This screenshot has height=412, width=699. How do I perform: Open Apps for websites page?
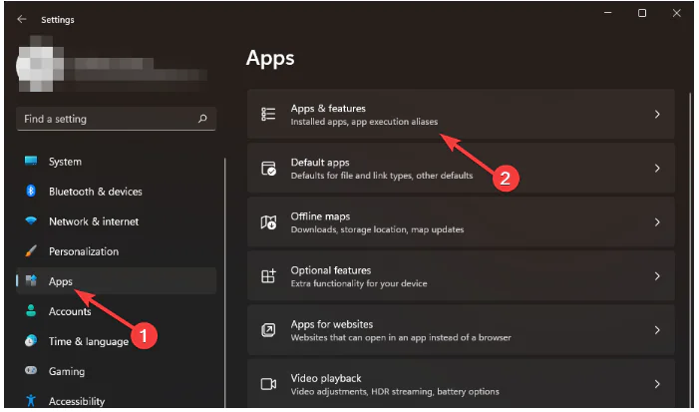click(x=461, y=330)
